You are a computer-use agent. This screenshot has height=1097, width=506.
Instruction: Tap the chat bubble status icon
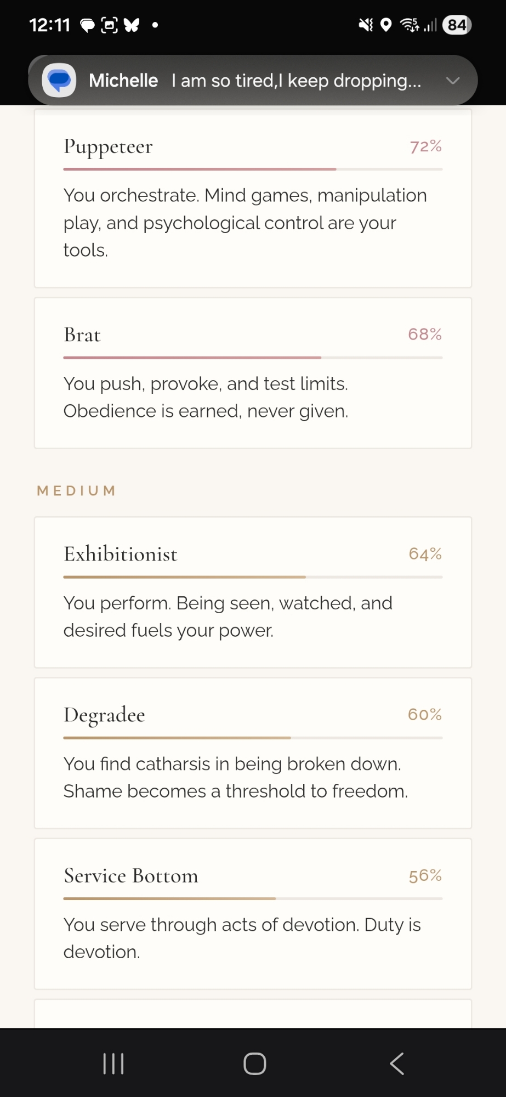coord(87,25)
